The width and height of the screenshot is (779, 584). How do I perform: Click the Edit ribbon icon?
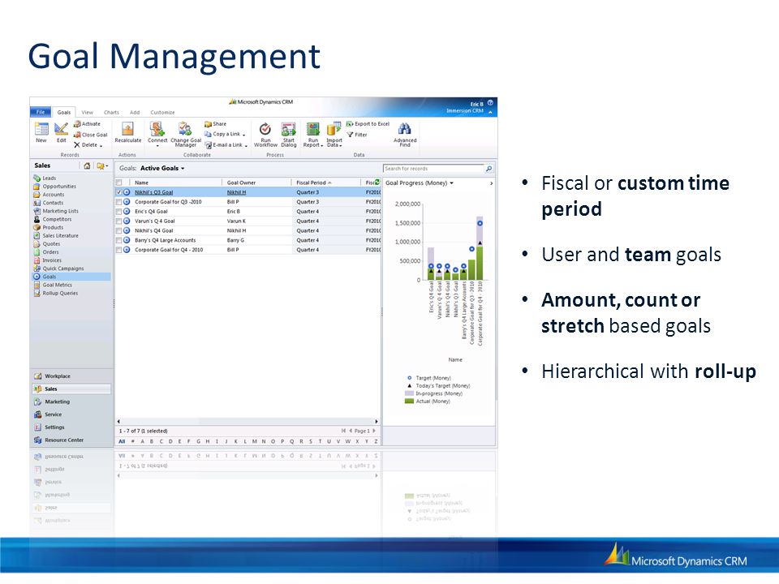click(61, 129)
